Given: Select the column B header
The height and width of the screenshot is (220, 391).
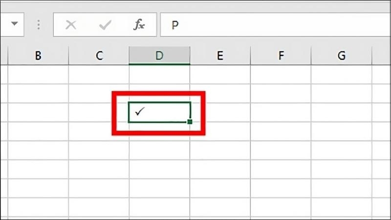Looking at the screenshot, I should point(38,55).
